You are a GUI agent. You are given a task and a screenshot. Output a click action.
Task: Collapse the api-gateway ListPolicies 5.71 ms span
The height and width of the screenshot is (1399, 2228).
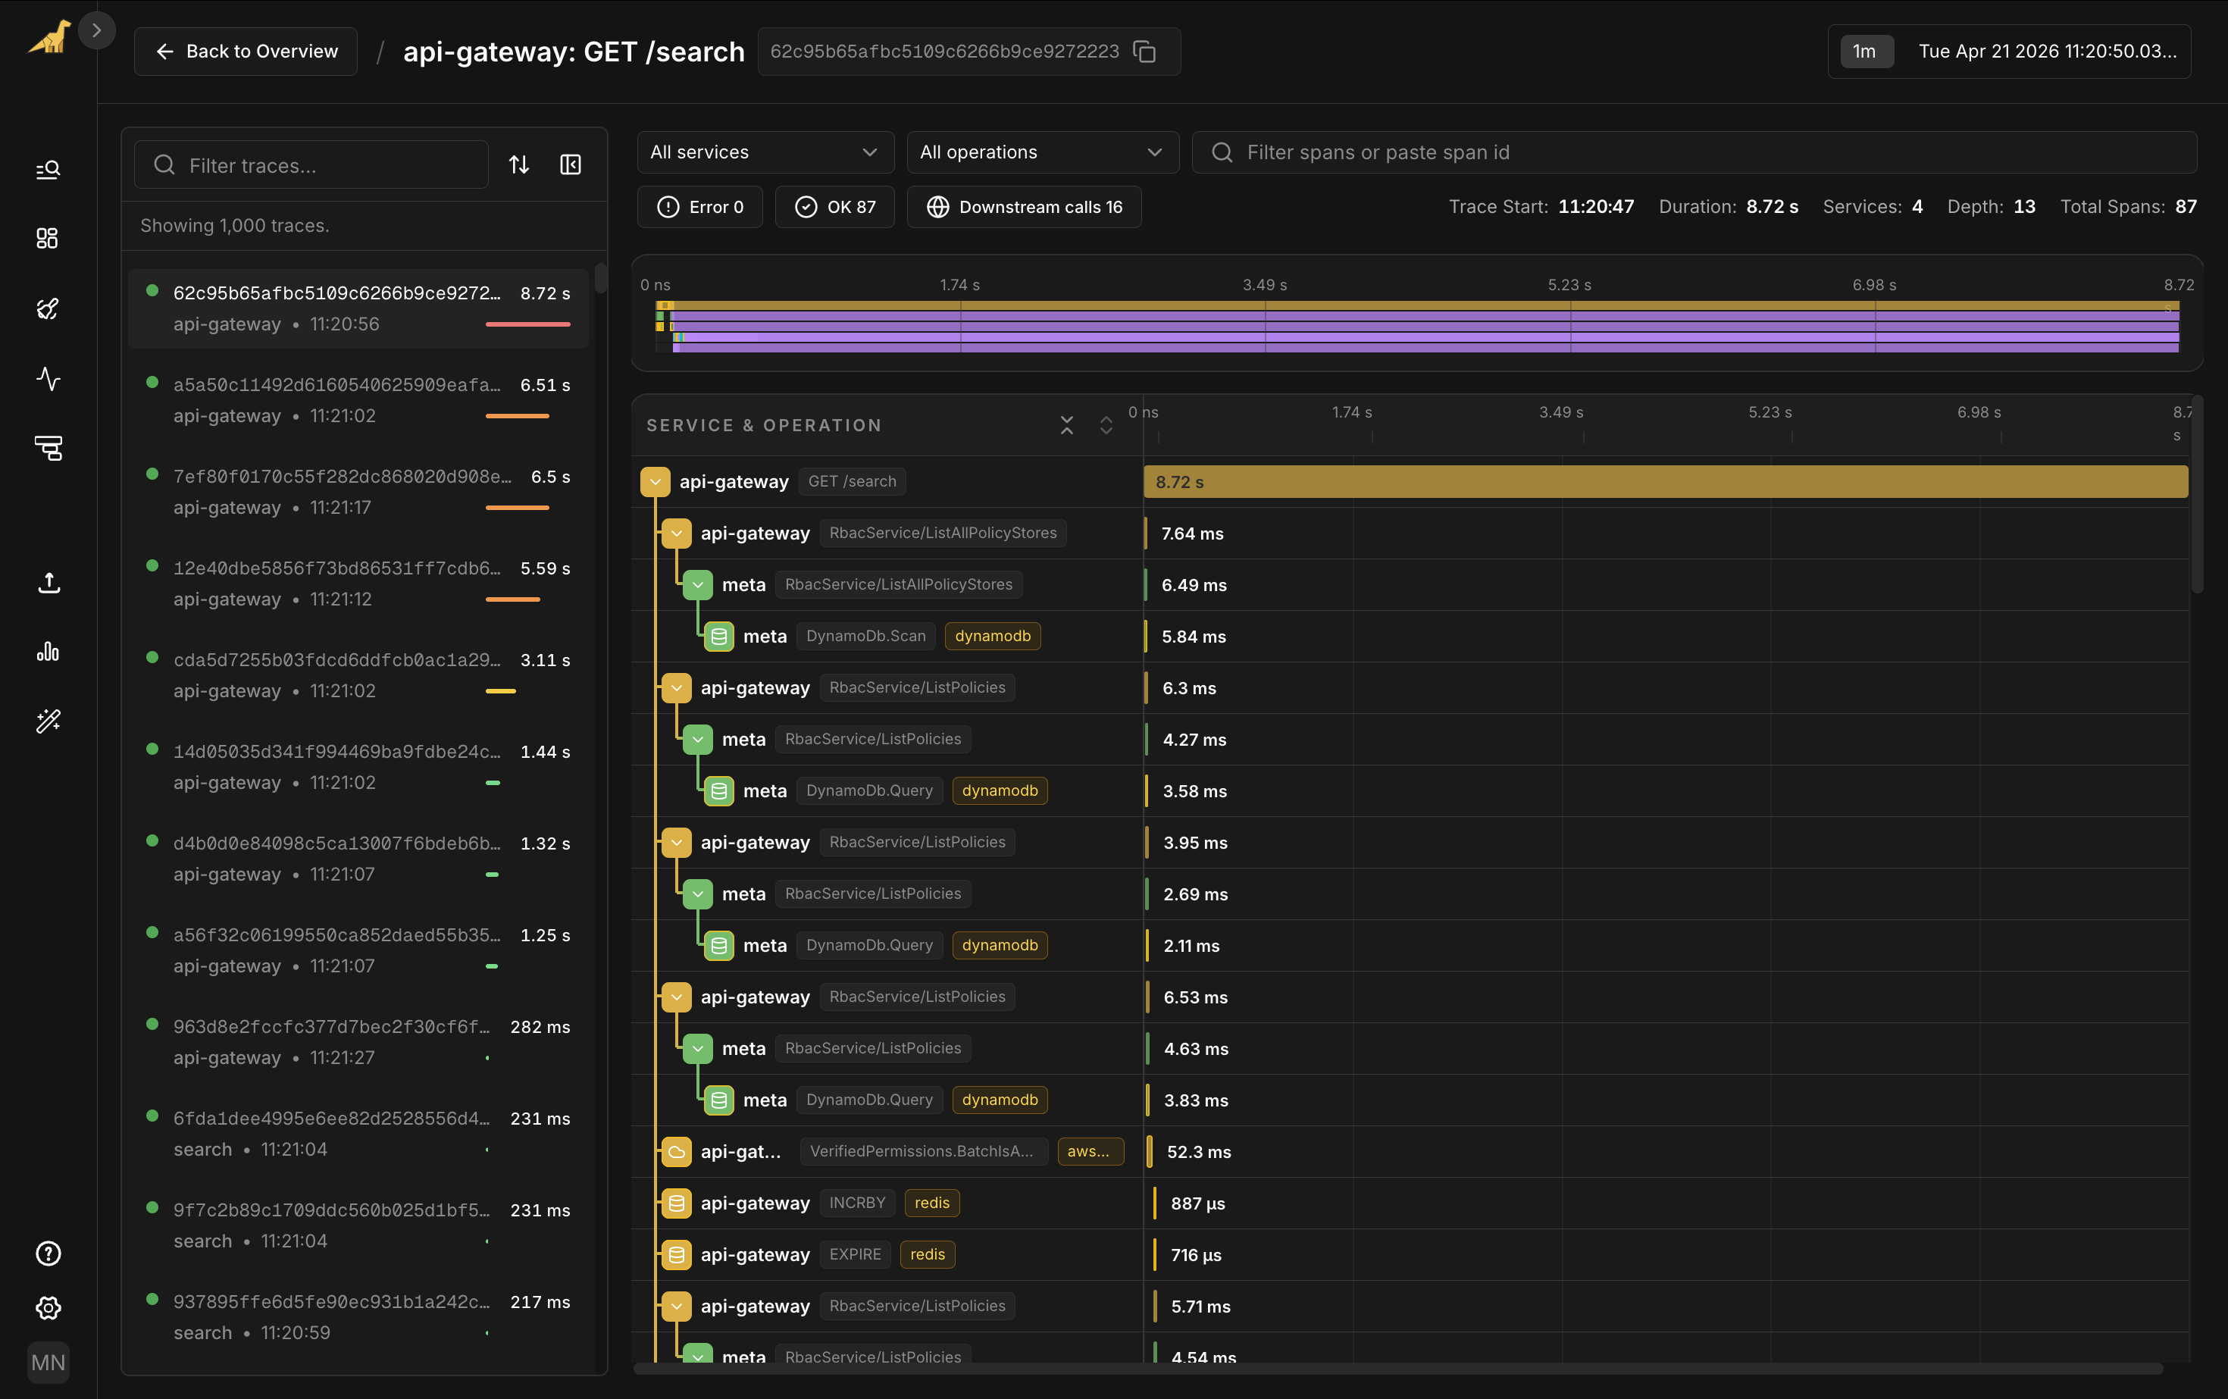click(676, 1307)
